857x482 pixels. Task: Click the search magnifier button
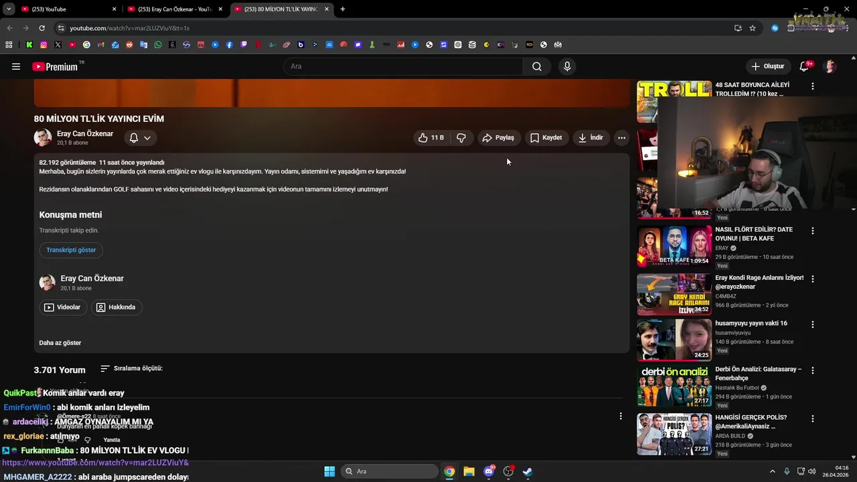click(537, 66)
